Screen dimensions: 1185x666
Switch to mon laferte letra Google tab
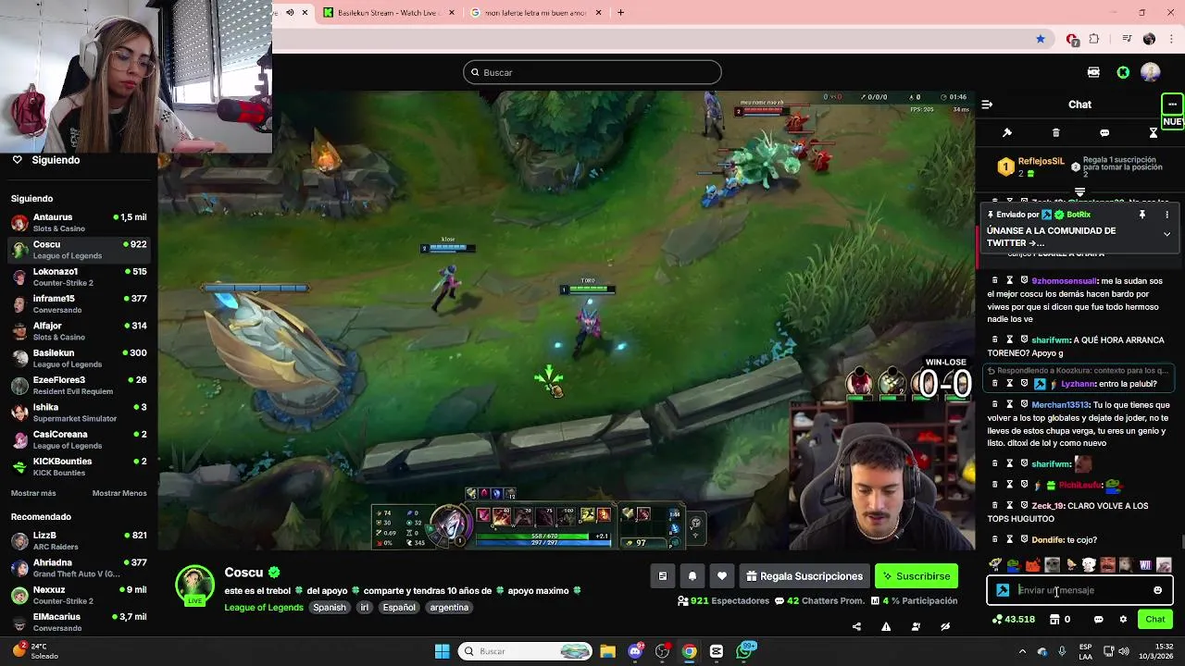[537, 13]
